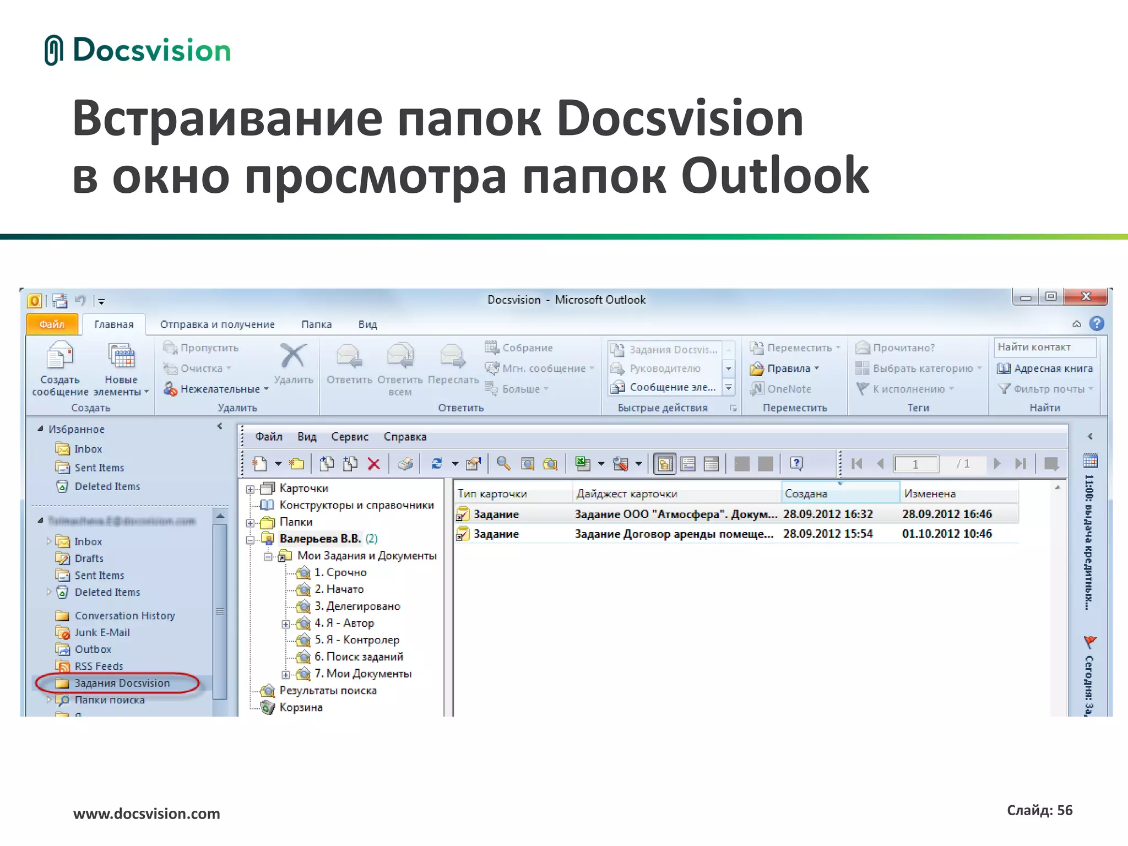
Task: Click the Docsvision toolbar help icon
Action: pos(796,464)
